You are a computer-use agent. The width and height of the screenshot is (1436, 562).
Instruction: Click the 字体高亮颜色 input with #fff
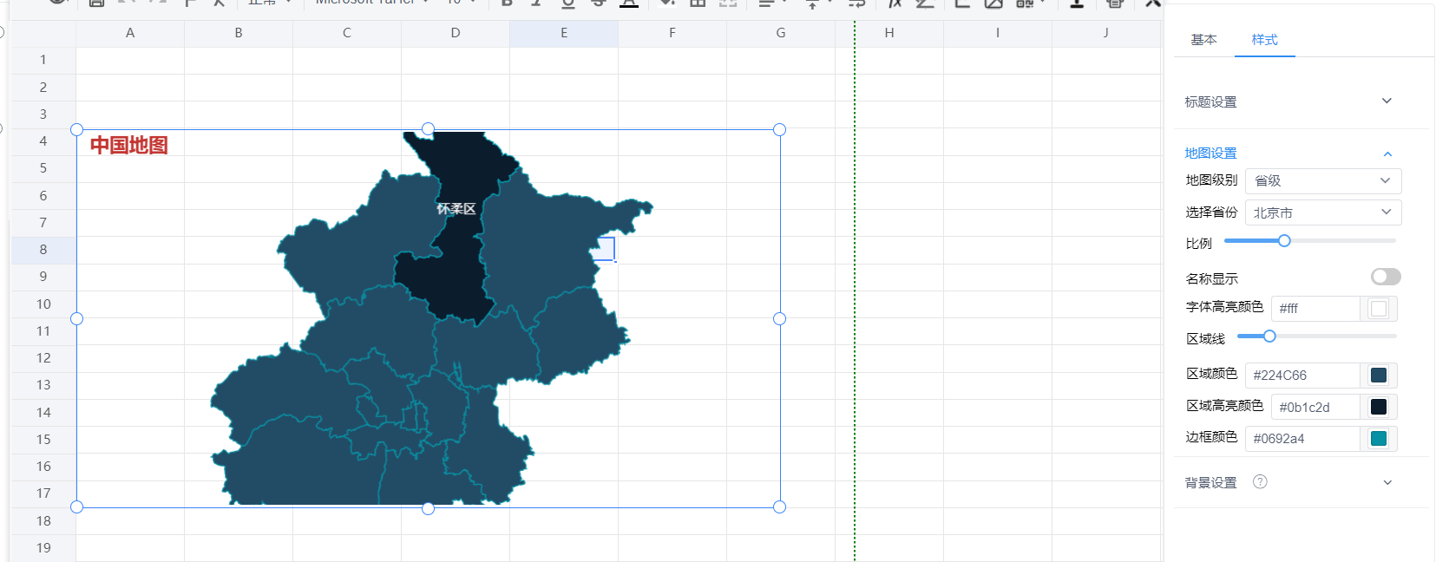1315,309
